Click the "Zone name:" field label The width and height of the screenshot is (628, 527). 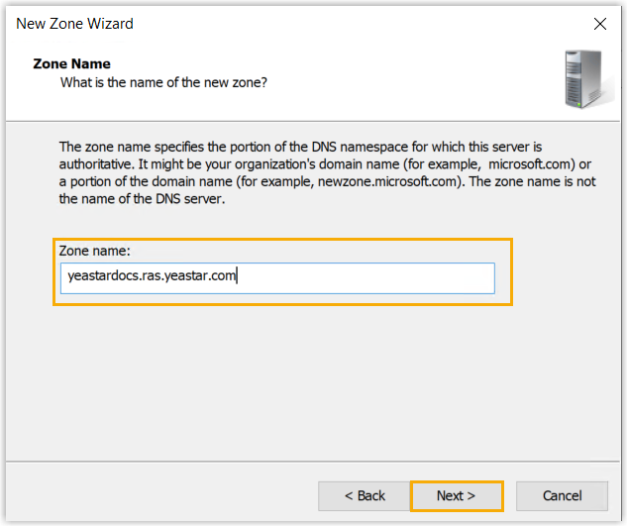coord(95,251)
